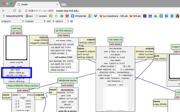Image resolution: width=180 pixels, height=112 pixels.
Task: Select climb direction radio button
Action: 115,73
